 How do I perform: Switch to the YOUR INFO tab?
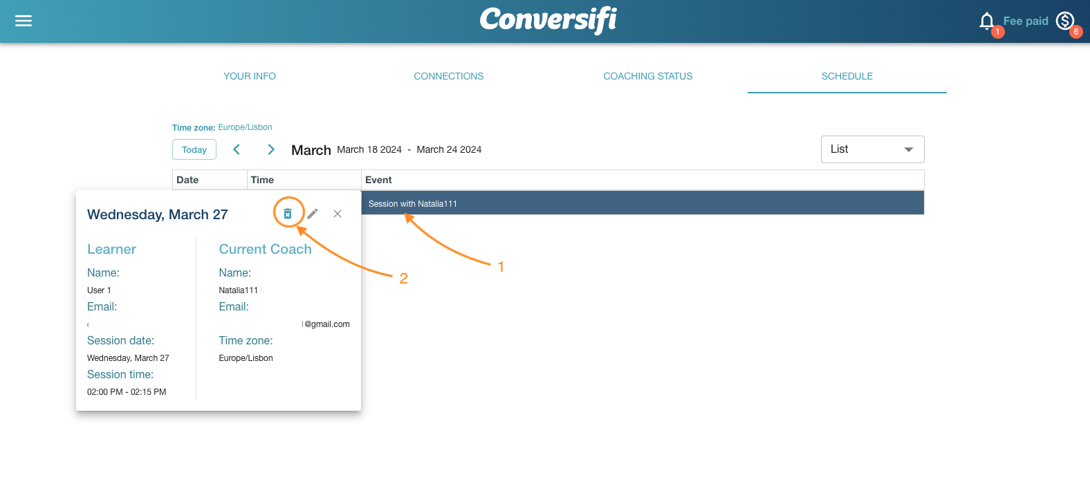pyautogui.click(x=250, y=76)
